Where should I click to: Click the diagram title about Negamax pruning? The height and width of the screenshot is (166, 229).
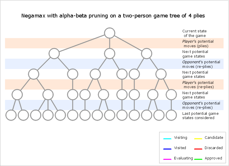pos(113,16)
